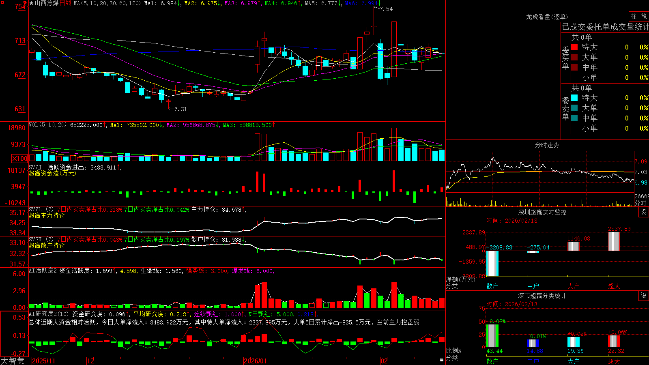Click the 大户 19.36 bar in 深市超赢分类统计
Image resolution: width=649 pixels, height=365 pixels.
pyautogui.click(x=574, y=342)
